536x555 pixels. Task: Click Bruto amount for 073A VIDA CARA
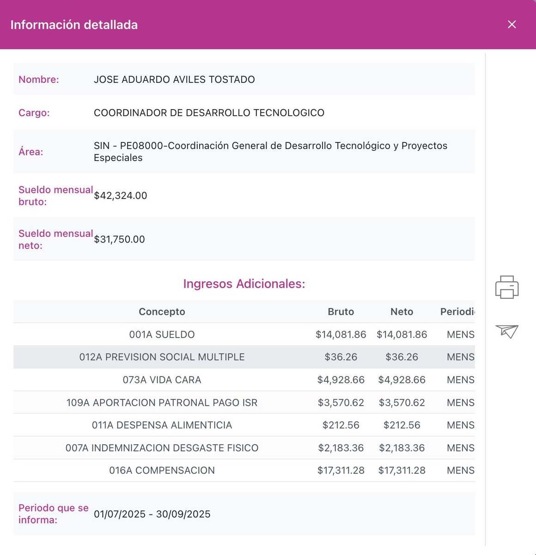(341, 380)
